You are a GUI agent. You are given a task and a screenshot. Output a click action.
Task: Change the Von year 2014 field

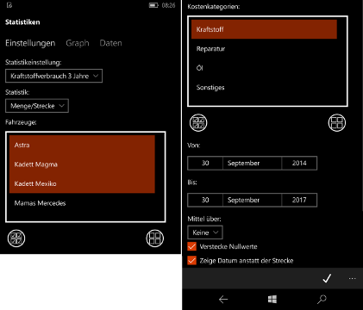pos(299,163)
